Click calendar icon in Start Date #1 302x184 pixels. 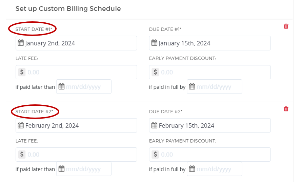21,43
